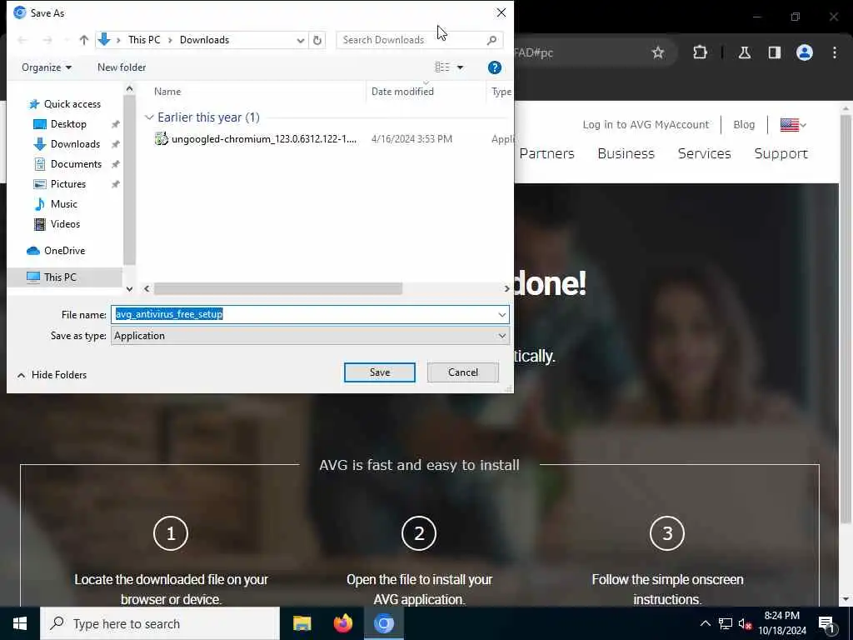The image size is (853, 640).
Task: Change view layout icon in Save As
Action: pos(442,67)
